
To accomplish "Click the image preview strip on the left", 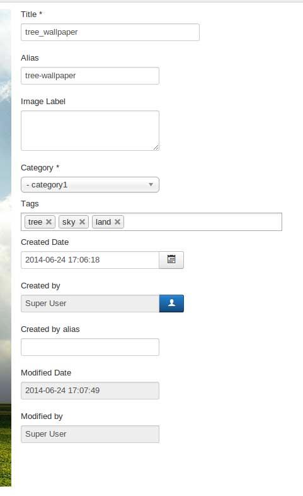I will [6, 247].
